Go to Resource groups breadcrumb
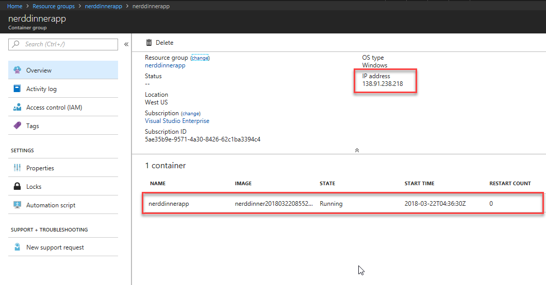The image size is (546, 285). 54,6
